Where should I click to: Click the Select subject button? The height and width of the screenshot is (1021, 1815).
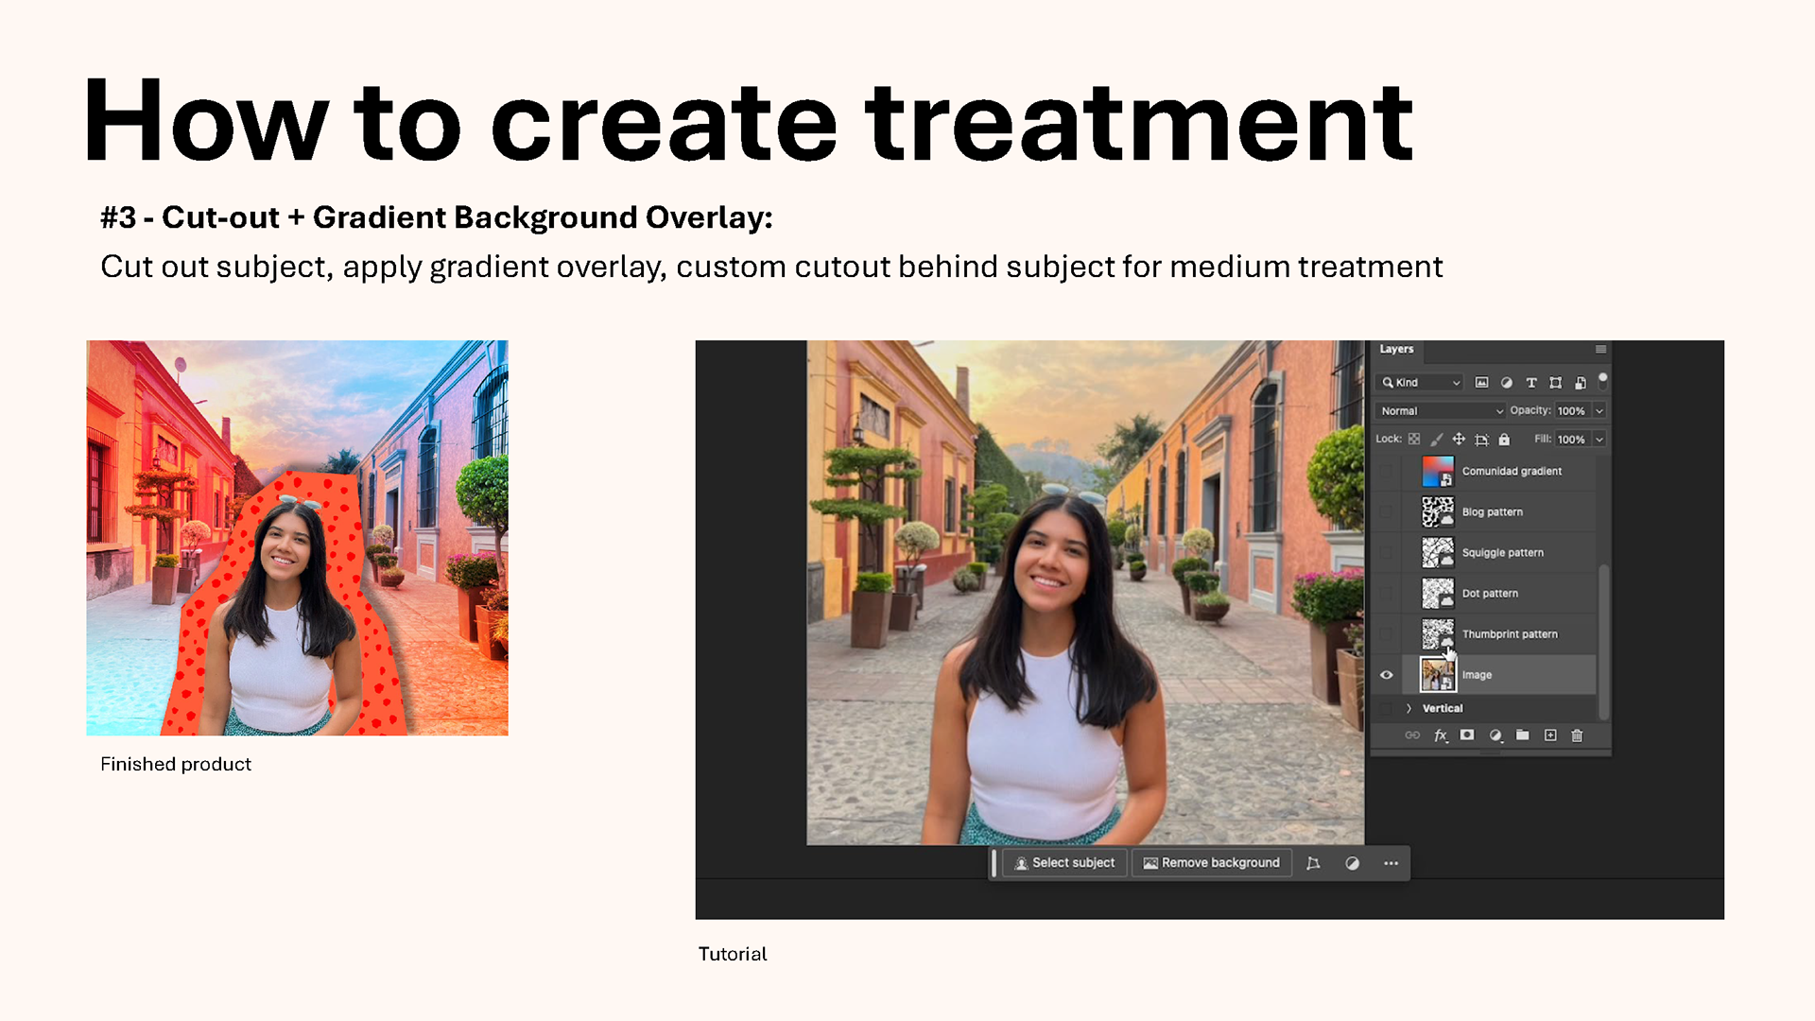pyautogui.click(x=1064, y=863)
